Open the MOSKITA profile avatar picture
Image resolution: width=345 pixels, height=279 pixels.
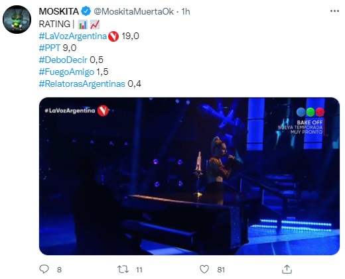[17, 19]
